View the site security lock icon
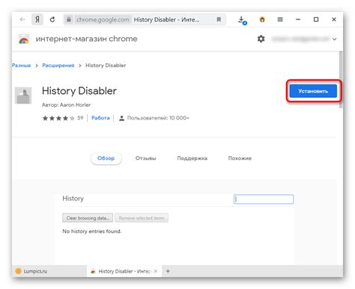Image resolution: width=355 pixels, height=289 pixels. 69,19
